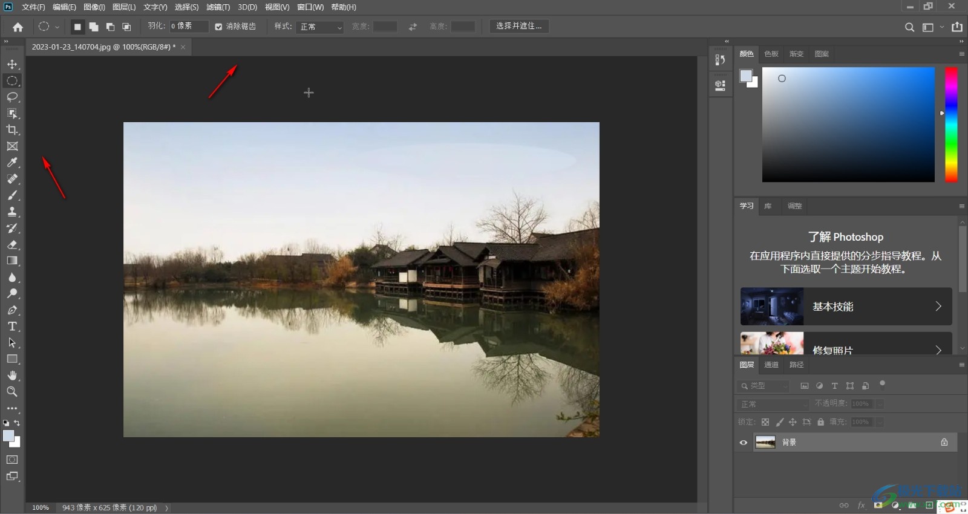Select the Dodge tool
968x514 pixels.
[12, 293]
